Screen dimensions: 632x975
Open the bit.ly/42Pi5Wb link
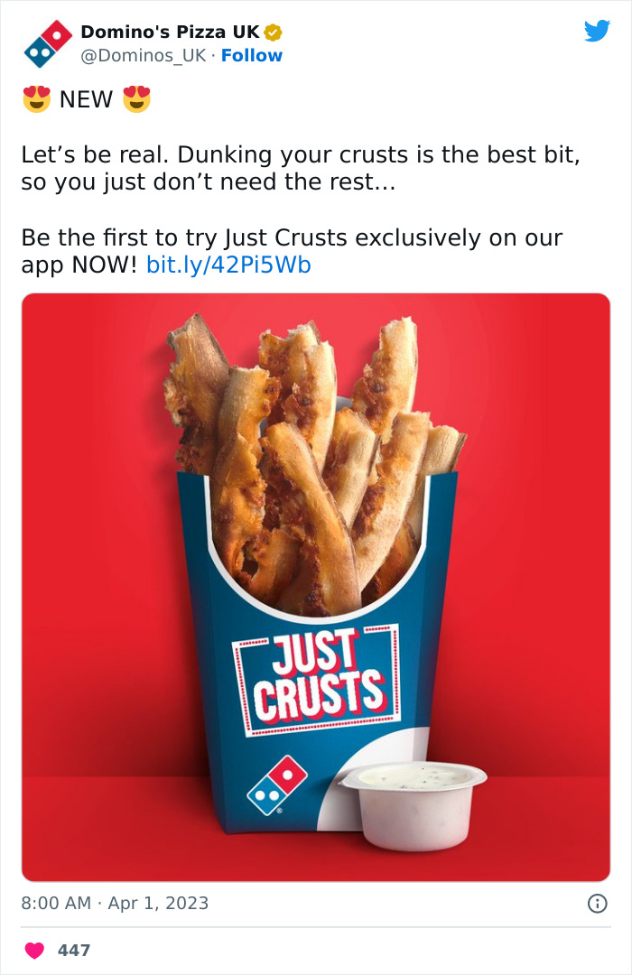pyautogui.click(x=228, y=265)
